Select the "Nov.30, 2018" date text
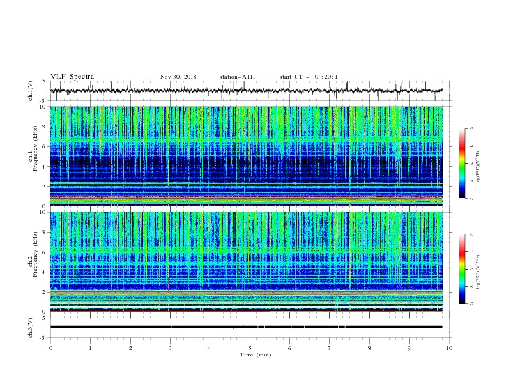Screen dimensions: 506x391 (178, 77)
